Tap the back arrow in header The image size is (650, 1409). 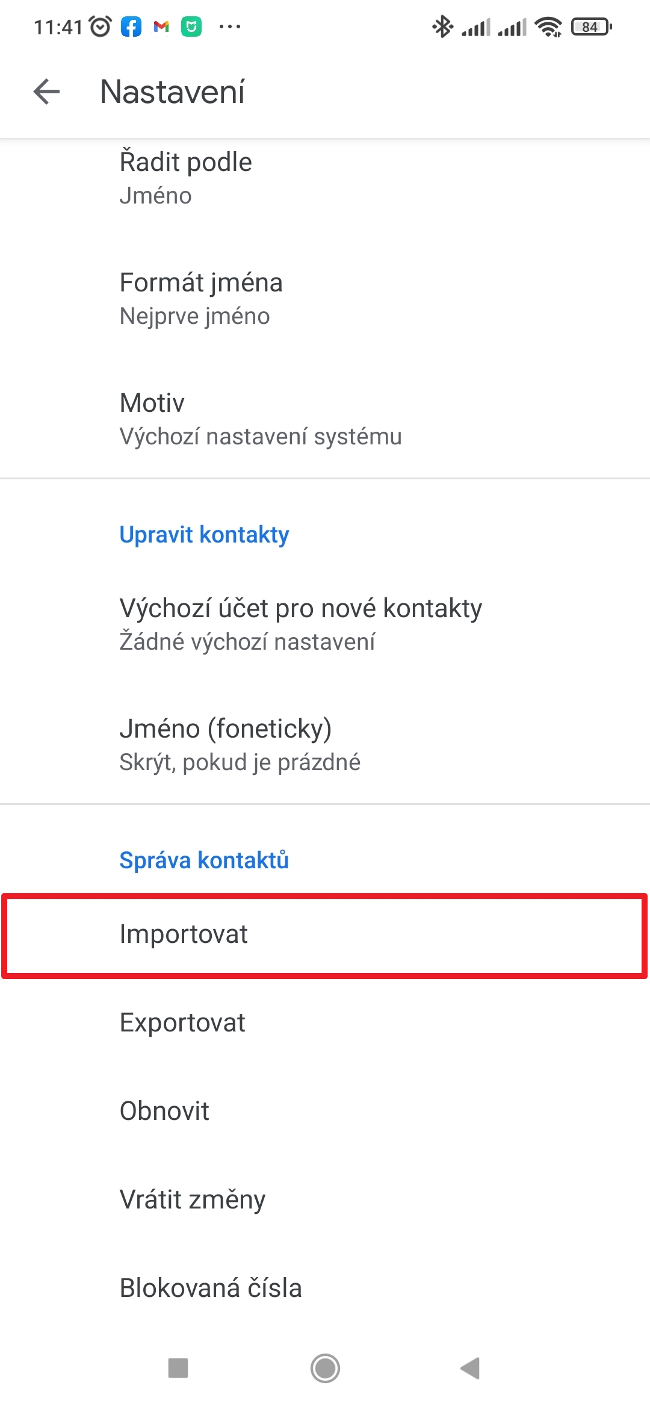(x=47, y=92)
